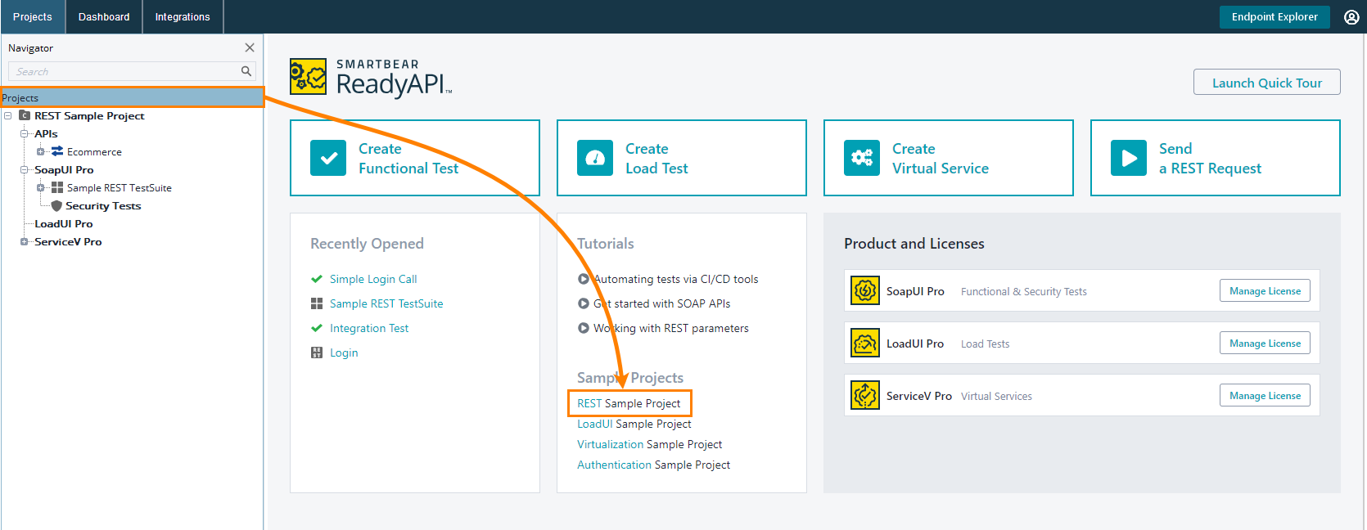The height and width of the screenshot is (530, 1367).
Task: Open the Dashboard tab
Action: click(x=104, y=17)
